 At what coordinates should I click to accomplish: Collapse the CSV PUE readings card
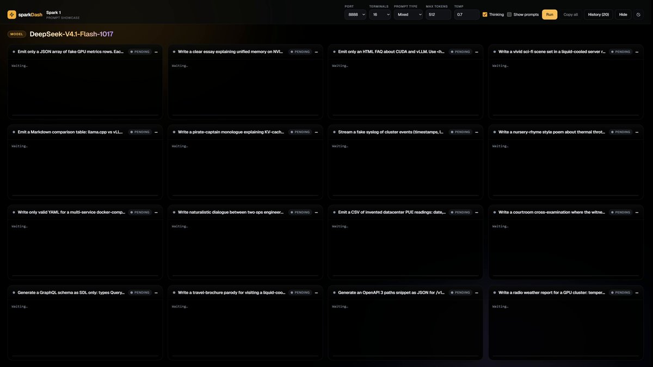pos(477,212)
